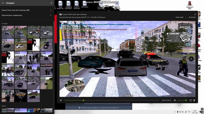This screenshot has height=114, width=204.
Task: Show hidden tray icons chevron
Action: pyautogui.click(x=175, y=112)
